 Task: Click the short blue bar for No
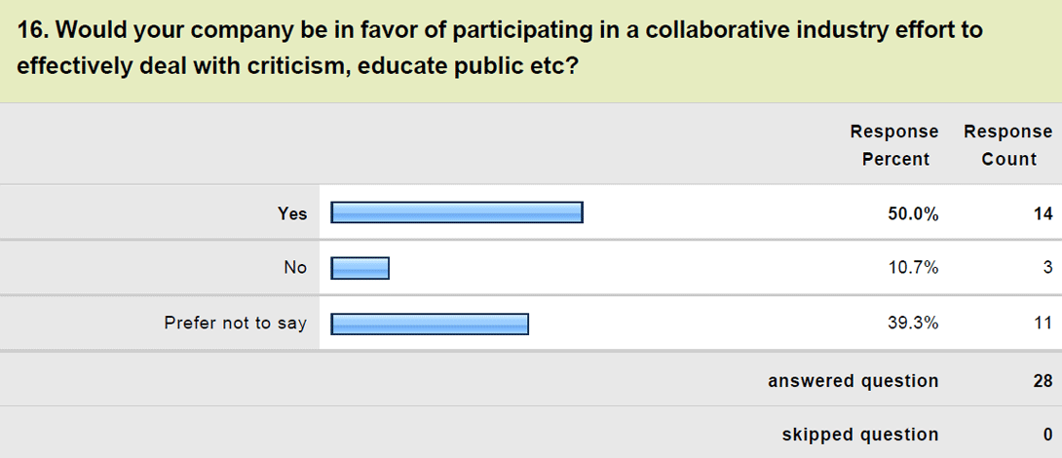pyautogui.click(x=360, y=268)
